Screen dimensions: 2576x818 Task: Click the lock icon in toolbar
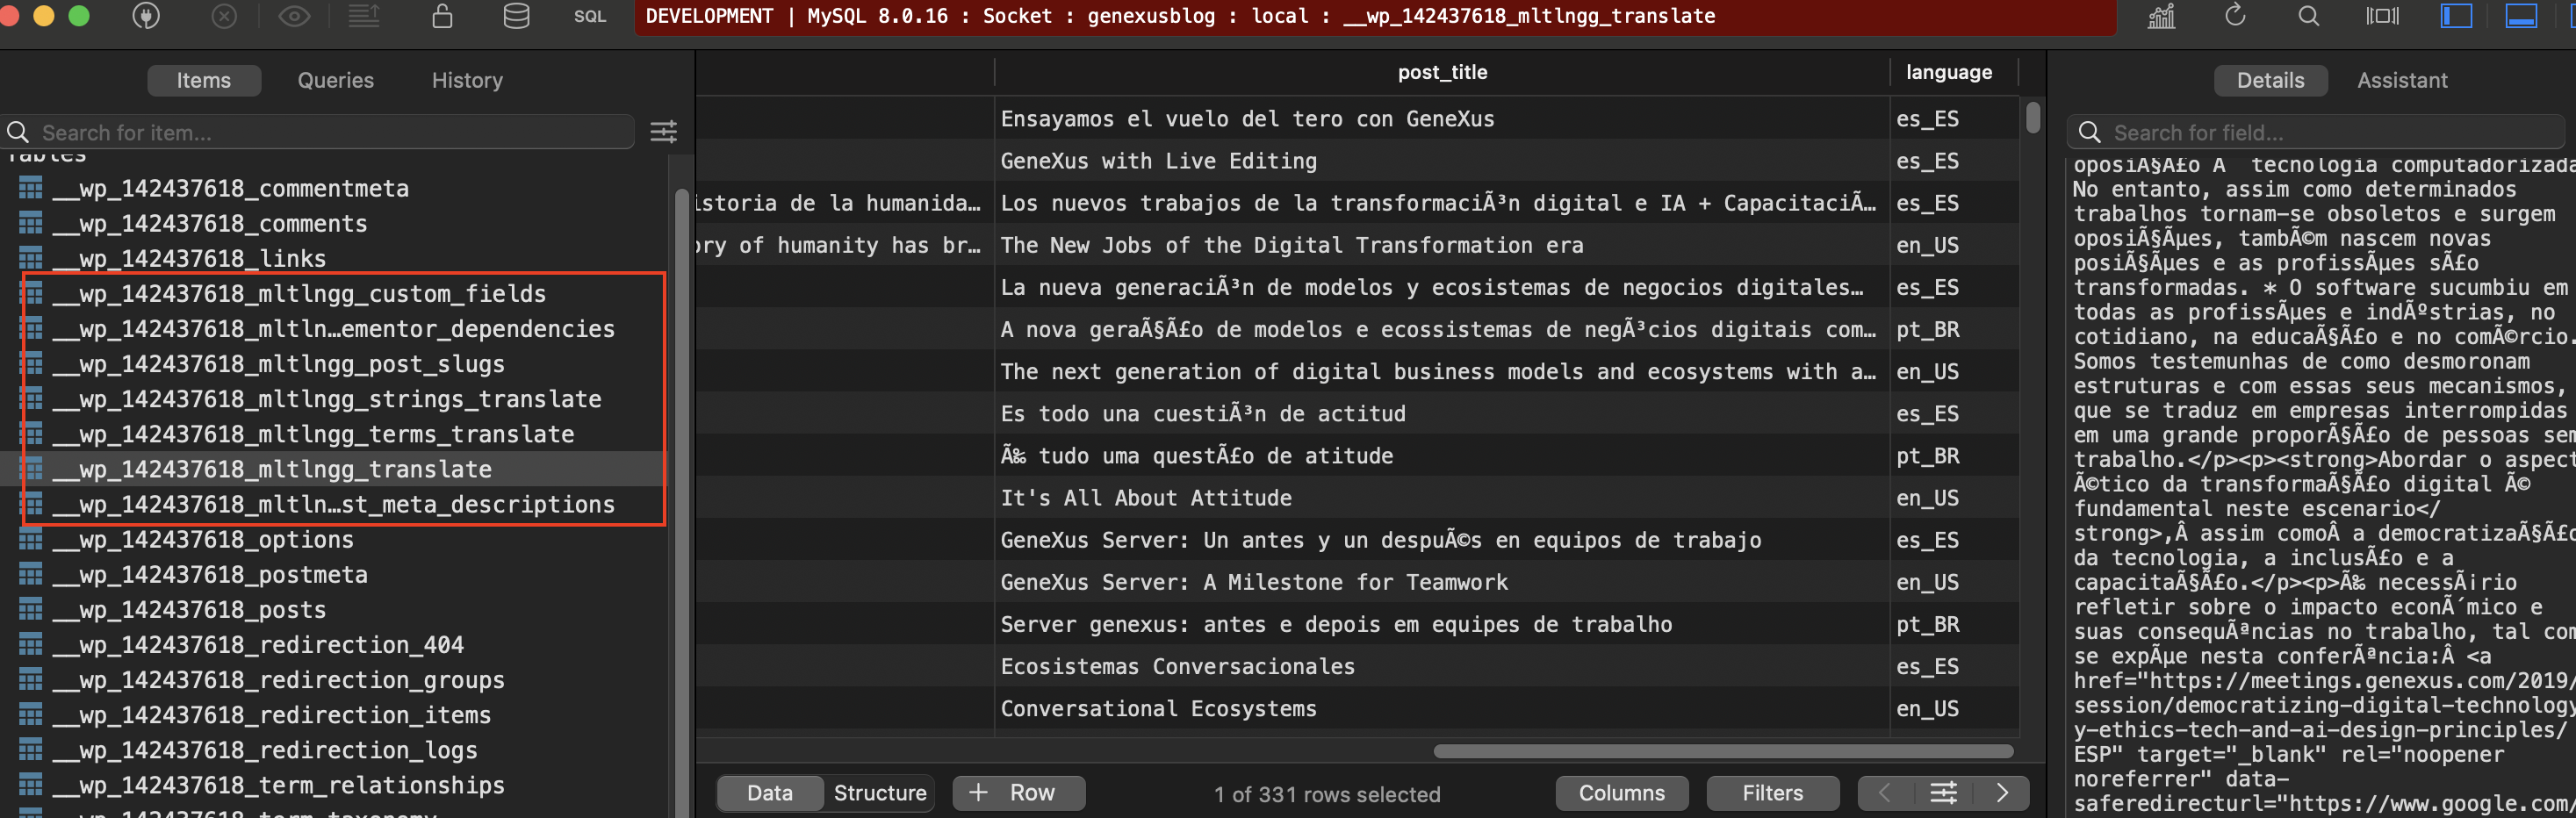point(442,16)
